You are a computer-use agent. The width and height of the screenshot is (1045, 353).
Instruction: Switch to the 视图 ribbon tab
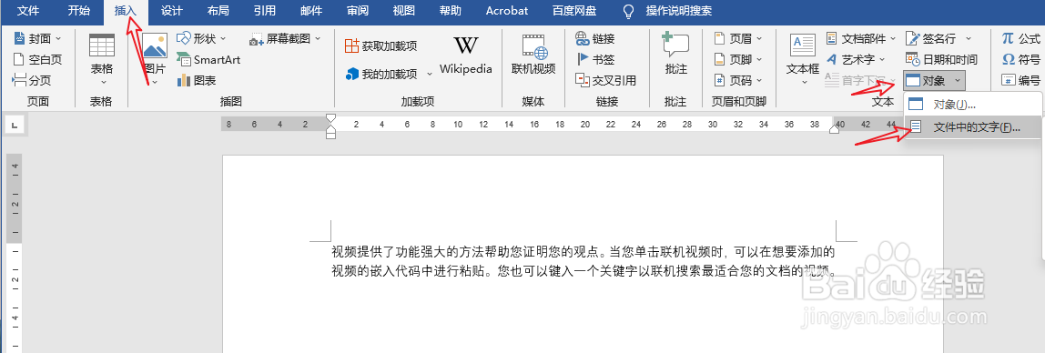(x=404, y=11)
